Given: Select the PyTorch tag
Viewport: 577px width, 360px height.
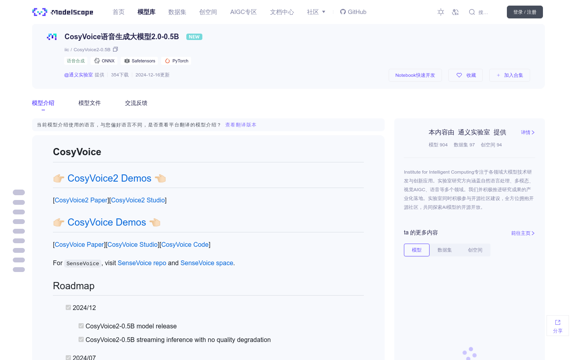Looking at the screenshot, I should 177,61.
